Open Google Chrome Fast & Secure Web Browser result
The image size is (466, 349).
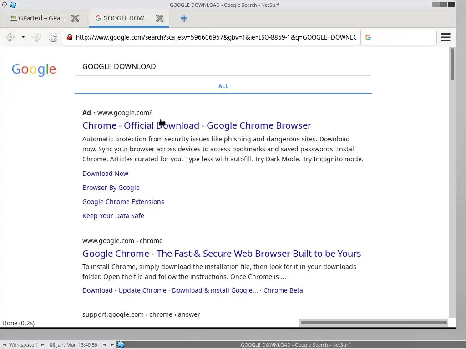click(x=222, y=254)
